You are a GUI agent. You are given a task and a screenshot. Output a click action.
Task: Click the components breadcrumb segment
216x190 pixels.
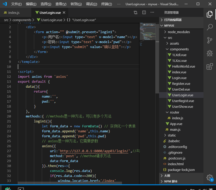point(22,20)
